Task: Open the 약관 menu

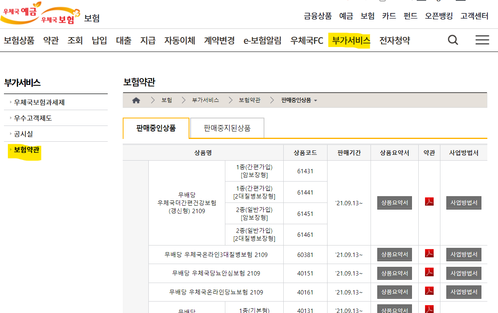Action: point(51,40)
